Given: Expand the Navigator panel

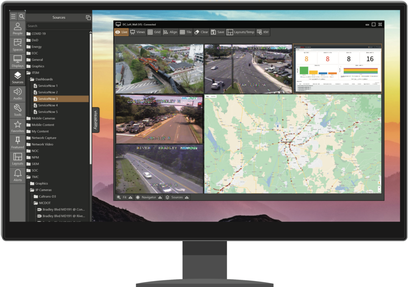Looking at the screenshot, I should 149,197.
